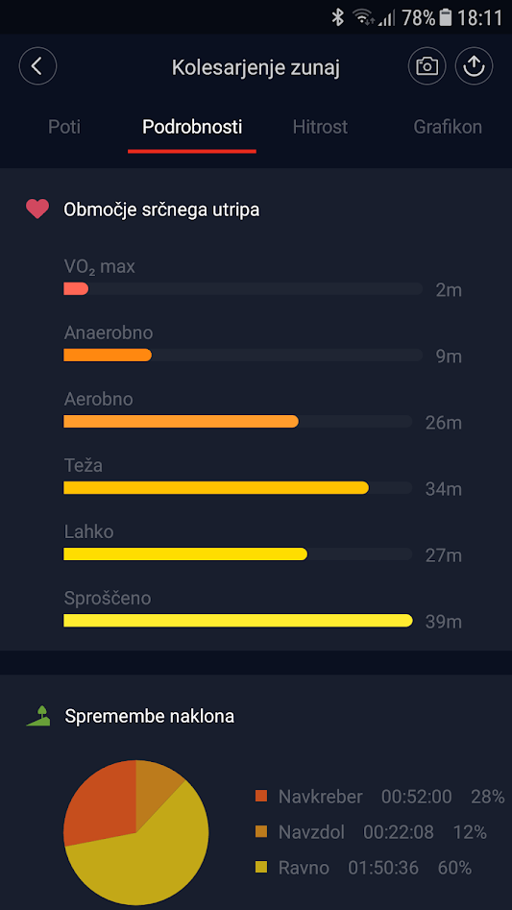Image resolution: width=512 pixels, height=910 pixels.
Task: Tap the battery icon in status bar
Action: pos(446,17)
